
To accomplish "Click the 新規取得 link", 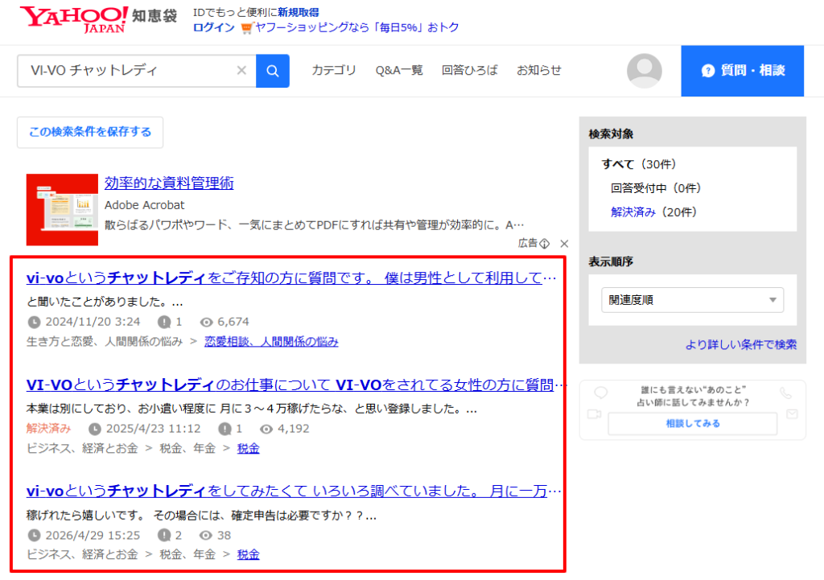I will click(298, 12).
